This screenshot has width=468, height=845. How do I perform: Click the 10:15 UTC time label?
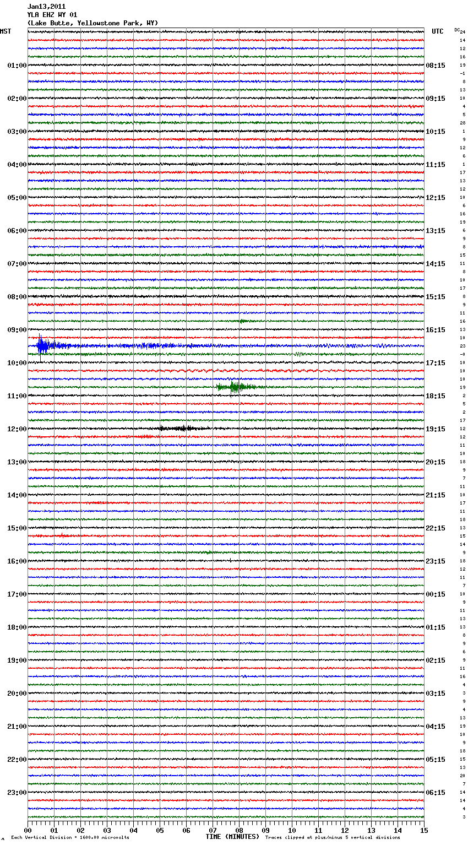pos(436,132)
